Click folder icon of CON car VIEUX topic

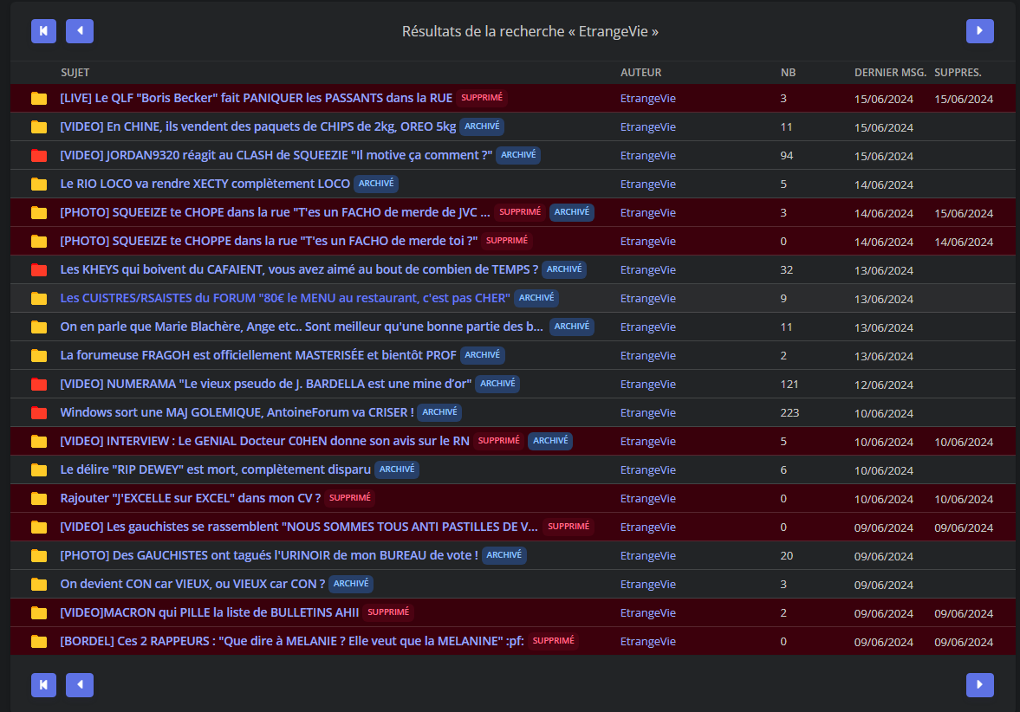click(39, 585)
